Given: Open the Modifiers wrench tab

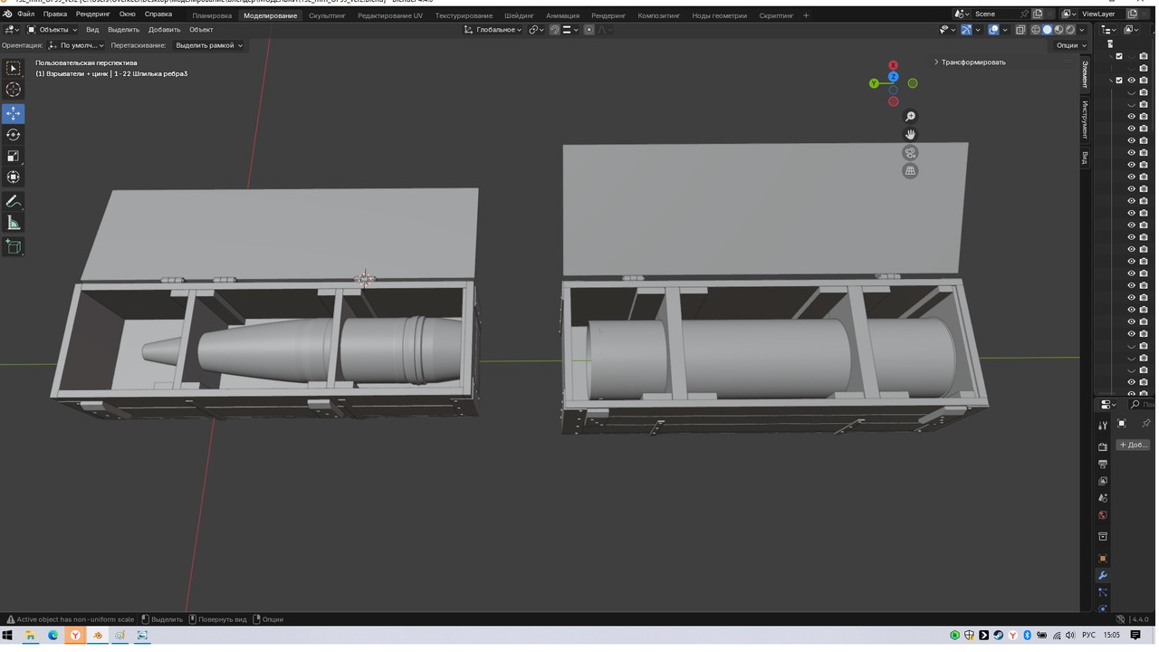Looking at the screenshot, I should tap(1103, 575).
